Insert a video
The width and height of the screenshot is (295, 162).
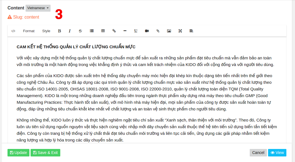[147, 31]
